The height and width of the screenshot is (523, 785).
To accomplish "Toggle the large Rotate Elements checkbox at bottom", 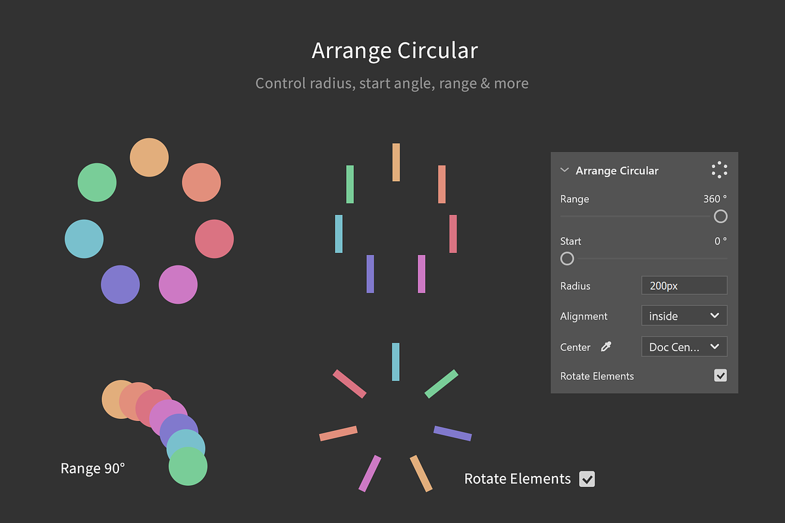I will pyautogui.click(x=587, y=479).
